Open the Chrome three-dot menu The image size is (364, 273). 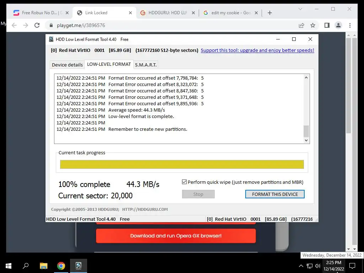click(350, 25)
